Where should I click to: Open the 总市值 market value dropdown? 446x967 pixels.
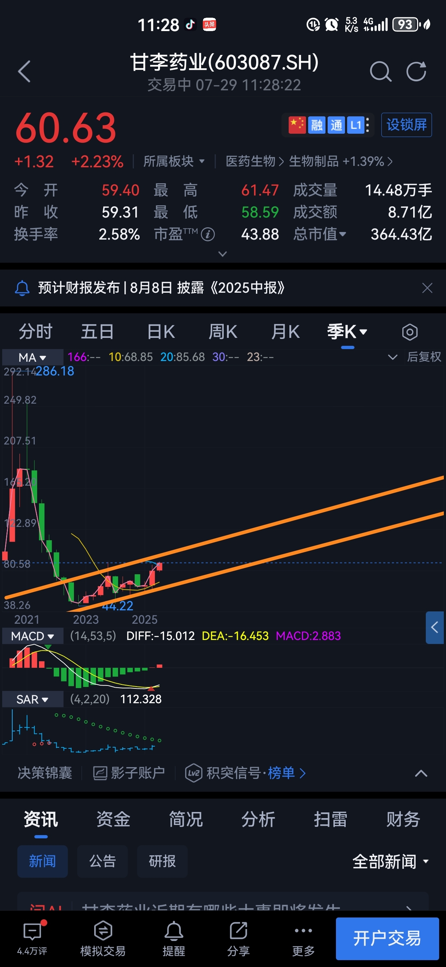(320, 234)
